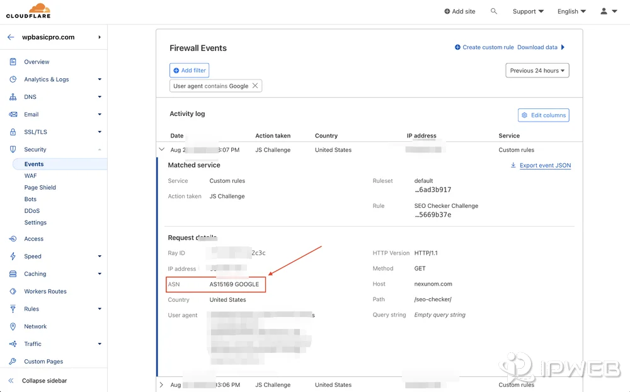Click the AS15169 GOOGLE ASN value
This screenshot has height=392, width=630.
pyautogui.click(x=234, y=284)
